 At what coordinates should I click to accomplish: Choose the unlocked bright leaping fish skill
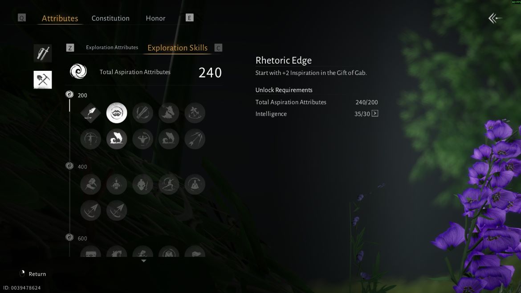pos(117,139)
